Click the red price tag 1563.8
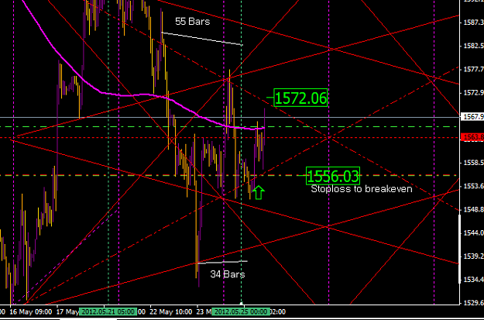This screenshot has width=484, height=320. [472, 137]
